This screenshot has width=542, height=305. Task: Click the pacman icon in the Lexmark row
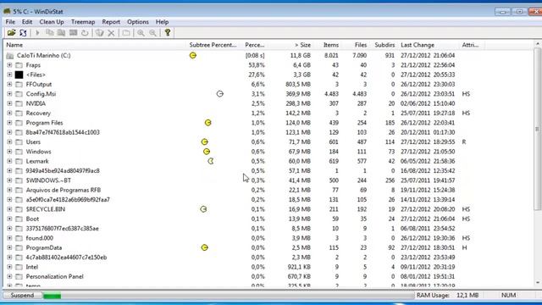211,161
